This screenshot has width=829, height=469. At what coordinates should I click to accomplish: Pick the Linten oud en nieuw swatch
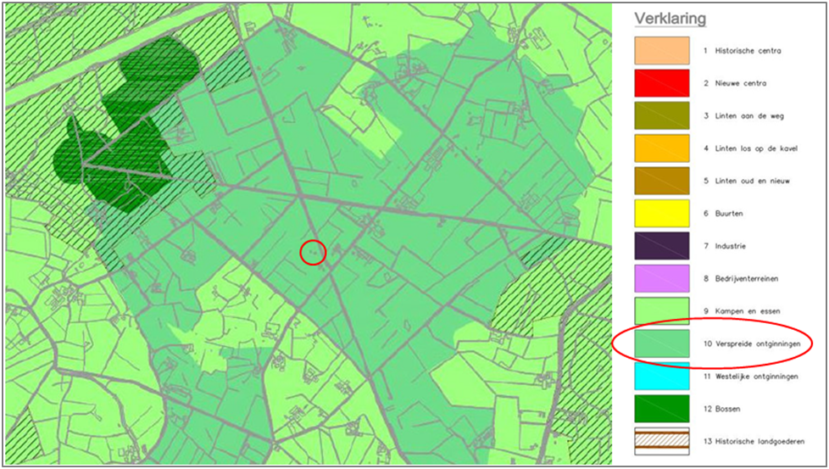point(662,181)
